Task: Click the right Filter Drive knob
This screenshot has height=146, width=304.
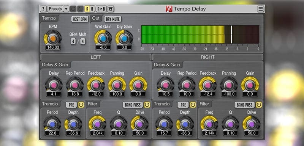Action: point(252,124)
